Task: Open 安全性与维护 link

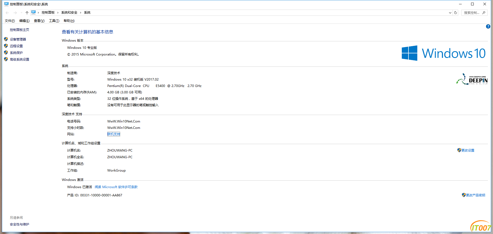Action: pyautogui.click(x=20, y=224)
